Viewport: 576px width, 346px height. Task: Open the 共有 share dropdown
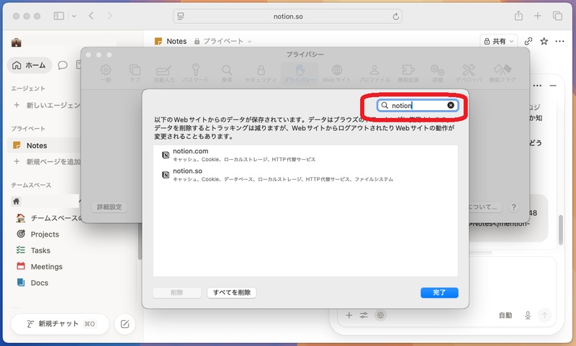(x=498, y=41)
